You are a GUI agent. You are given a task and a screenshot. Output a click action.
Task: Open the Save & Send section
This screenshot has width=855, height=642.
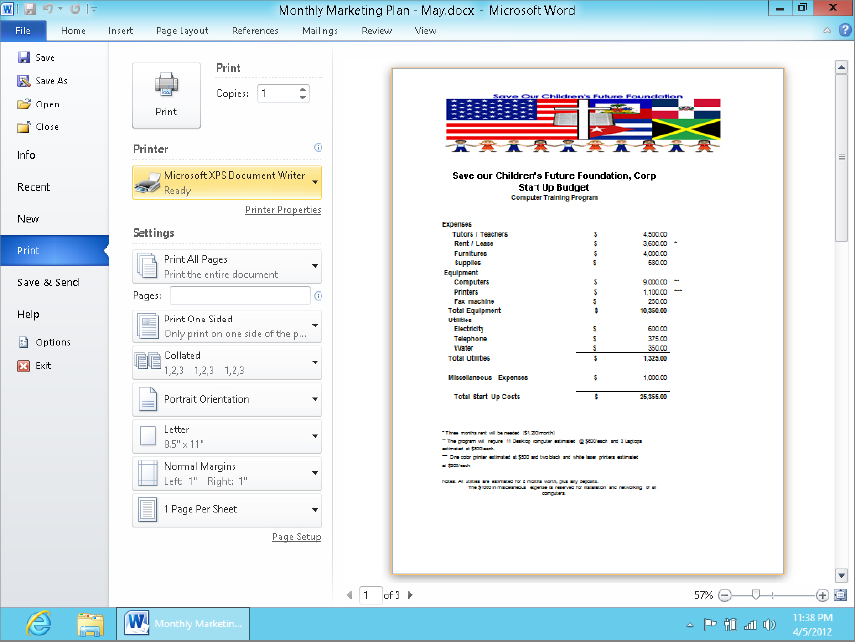[x=48, y=282]
